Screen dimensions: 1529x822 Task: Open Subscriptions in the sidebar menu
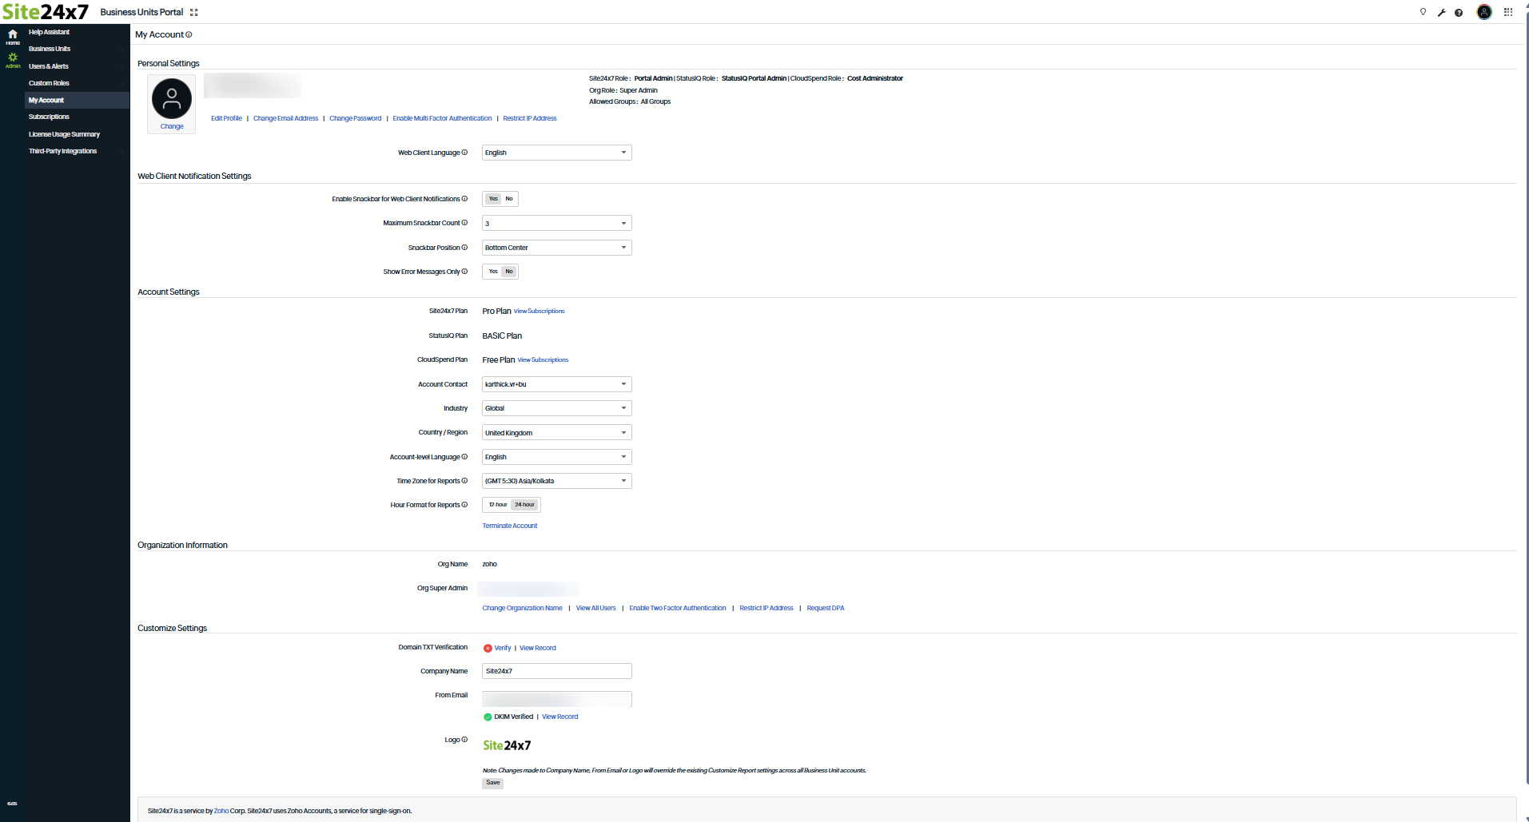coord(49,117)
